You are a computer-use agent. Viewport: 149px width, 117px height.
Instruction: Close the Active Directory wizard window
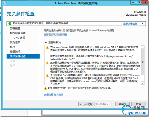[x=145, y=2]
